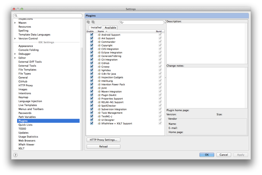Image resolution: width=262 pixels, height=175 pixels.
Task: Disable the CVS Integration checkbox
Action: (x=92, y=49)
